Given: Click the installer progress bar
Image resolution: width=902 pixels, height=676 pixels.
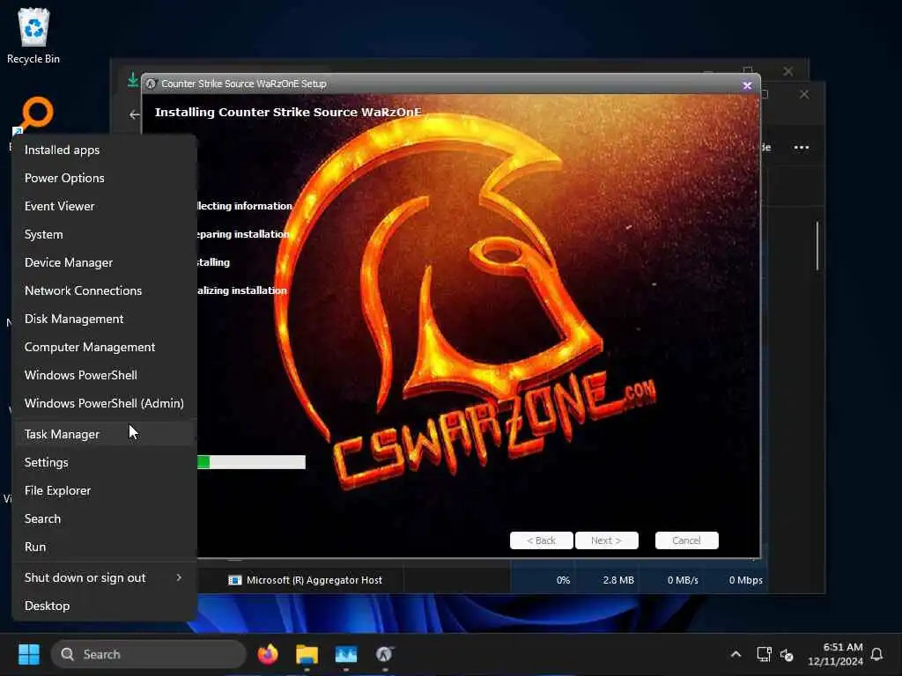Looking at the screenshot, I should click(x=251, y=461).
